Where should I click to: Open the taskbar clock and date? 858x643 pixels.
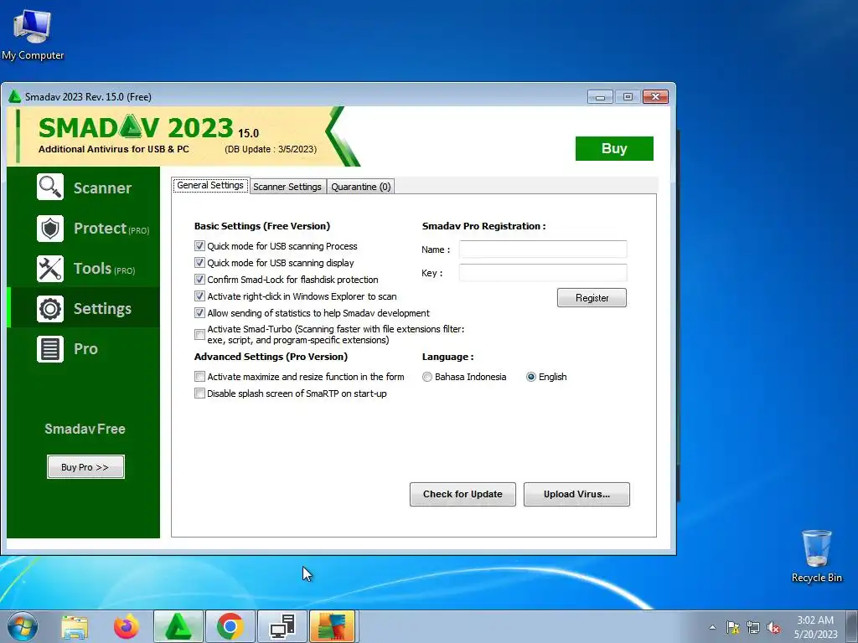815,627
